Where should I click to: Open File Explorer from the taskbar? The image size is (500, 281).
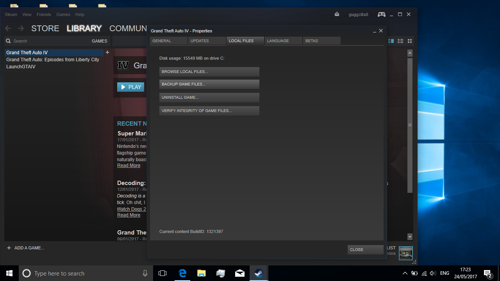pos(201,273)
